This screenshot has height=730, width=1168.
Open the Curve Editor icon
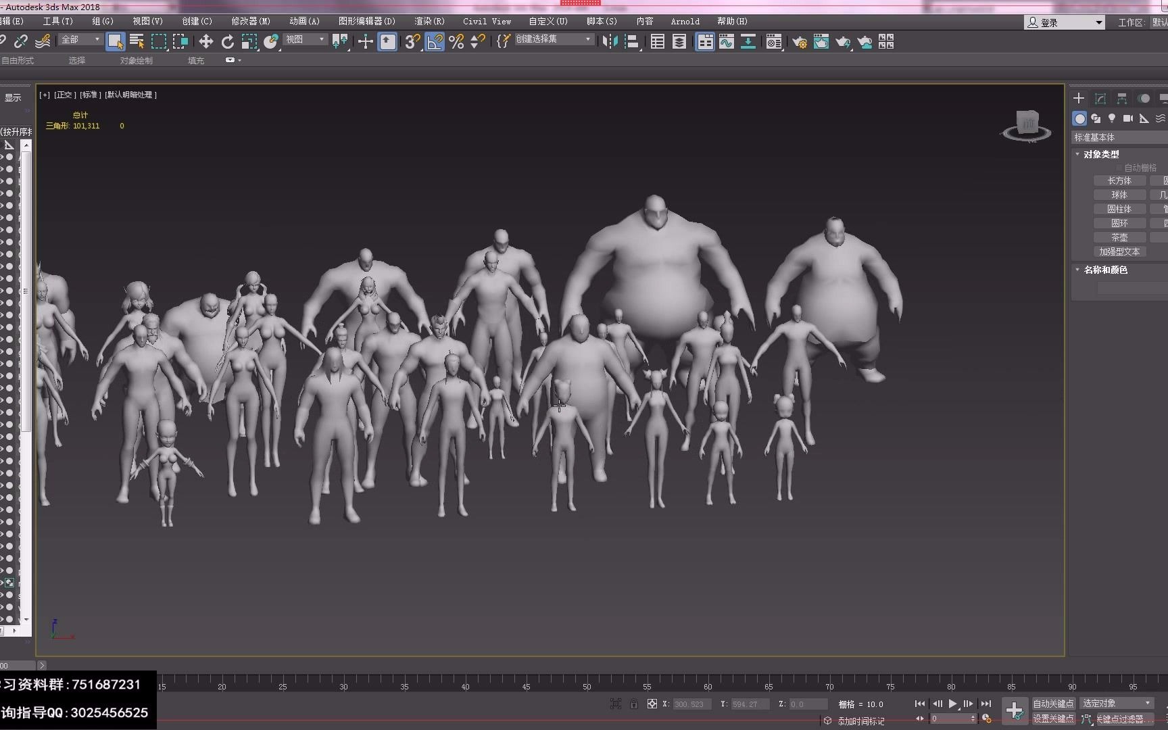point(726,42)
